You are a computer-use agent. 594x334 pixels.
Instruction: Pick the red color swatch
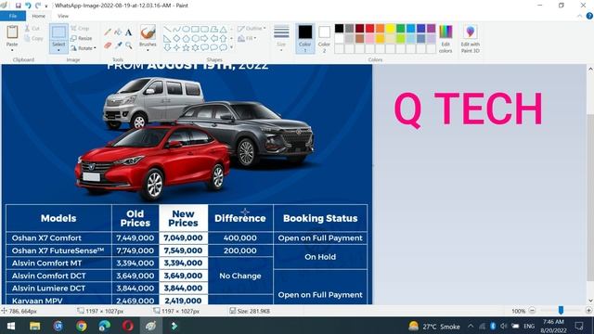click(x=369, y=29)
